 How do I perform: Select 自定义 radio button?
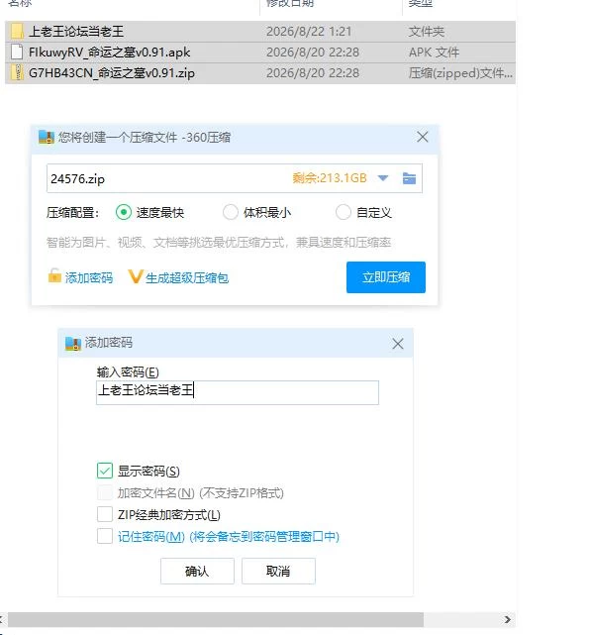tap(343, 212)
